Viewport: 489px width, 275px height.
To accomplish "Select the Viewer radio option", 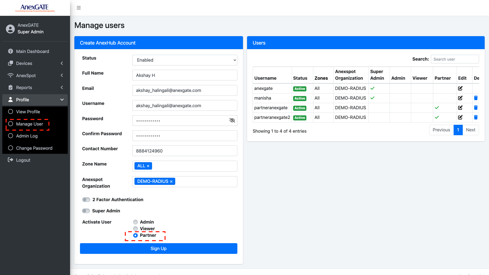I will pos(135,229).
